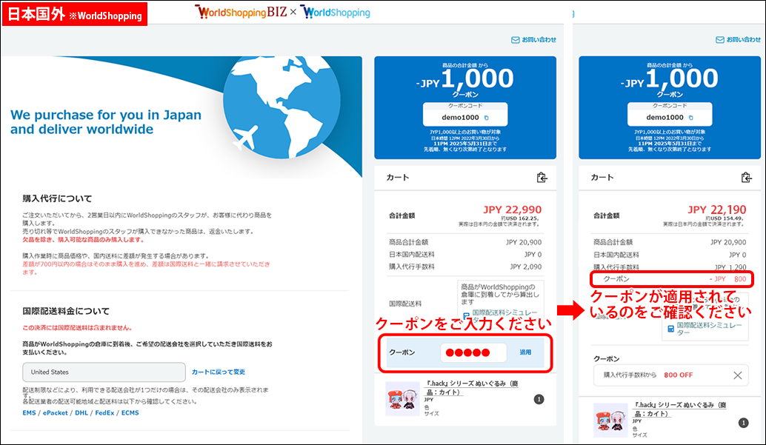Click the back-to-cart icon in left カート header
Screen dimensions: 766x445
[542, 178]
